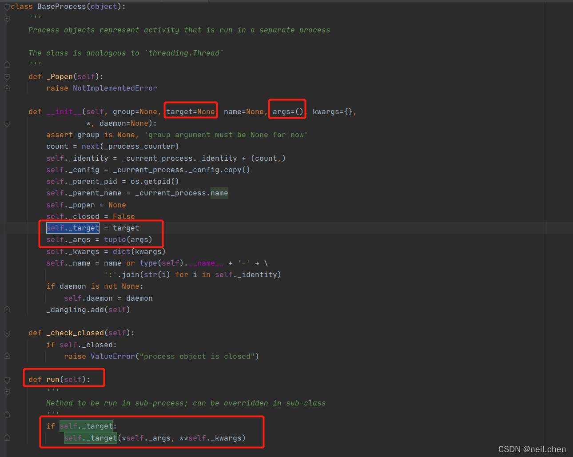Place cursor on the target=None parameter

191,111
